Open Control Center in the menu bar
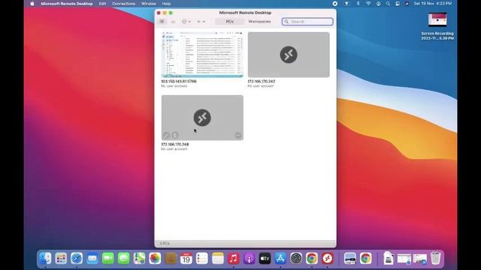481x270 pixels. point(398,4)
